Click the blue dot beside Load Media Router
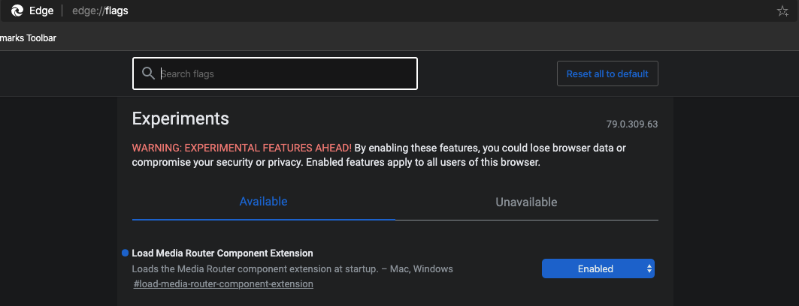The height and width of the screenshot is (306, 799). click(126, 253)
